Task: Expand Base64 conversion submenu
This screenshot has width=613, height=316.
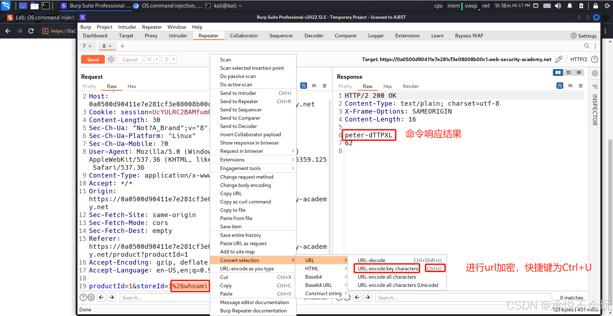Action: [x=321, y=277]
